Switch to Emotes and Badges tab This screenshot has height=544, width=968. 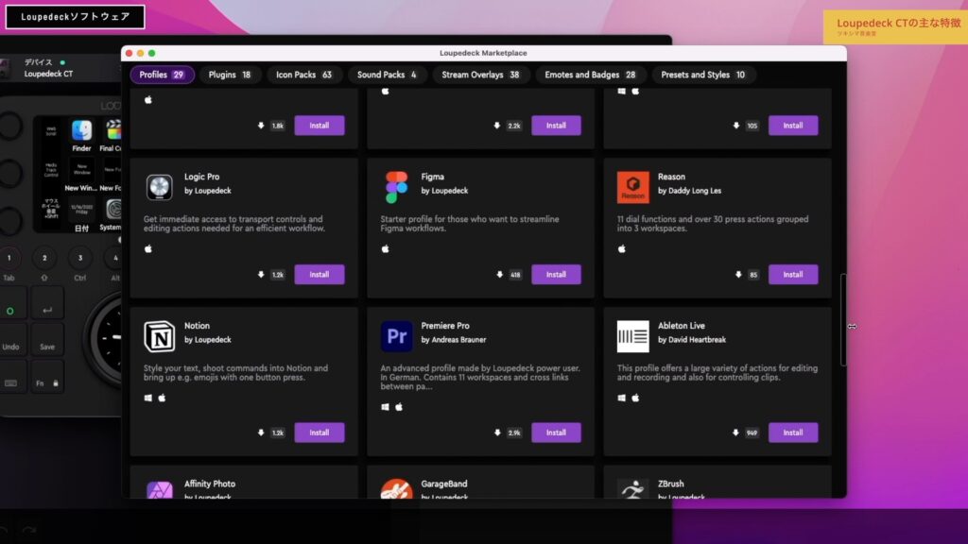[x=590, y=75]
